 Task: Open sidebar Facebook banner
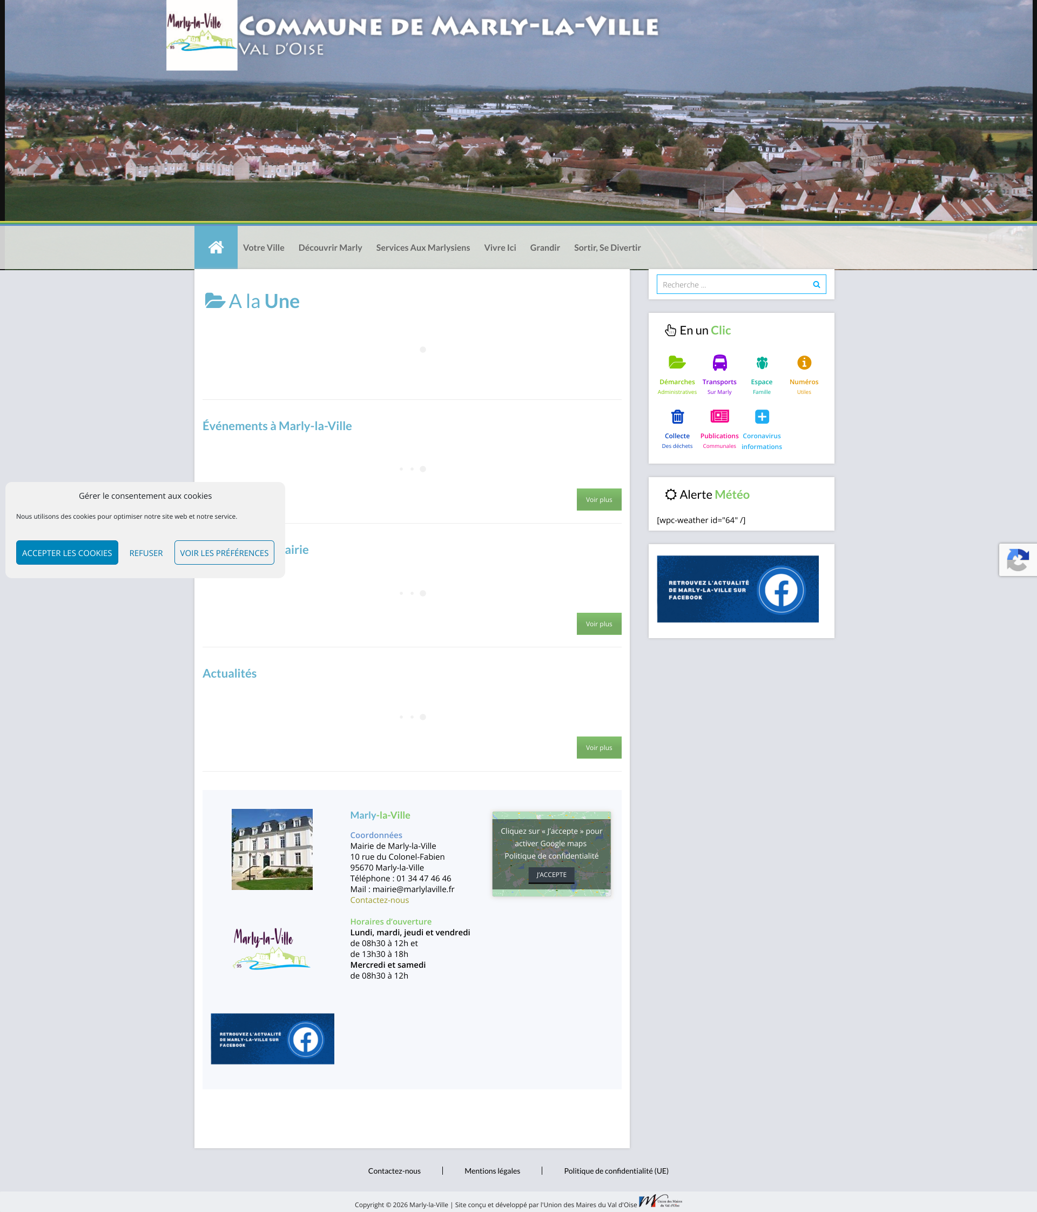(738, 589)
